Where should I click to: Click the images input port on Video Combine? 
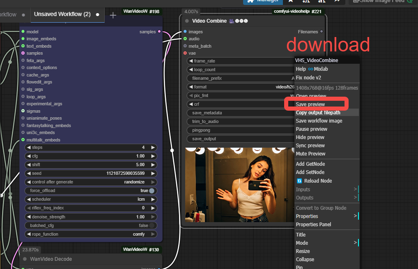(185, 32)
